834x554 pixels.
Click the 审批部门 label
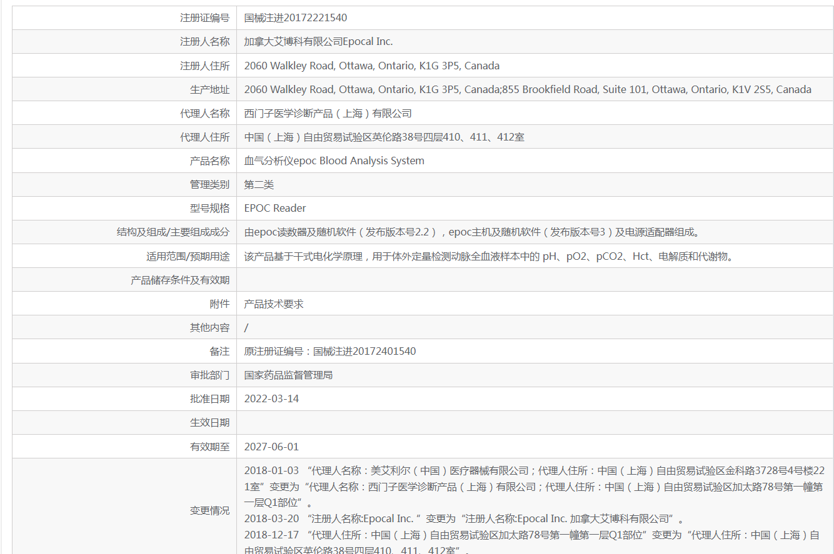209,375
